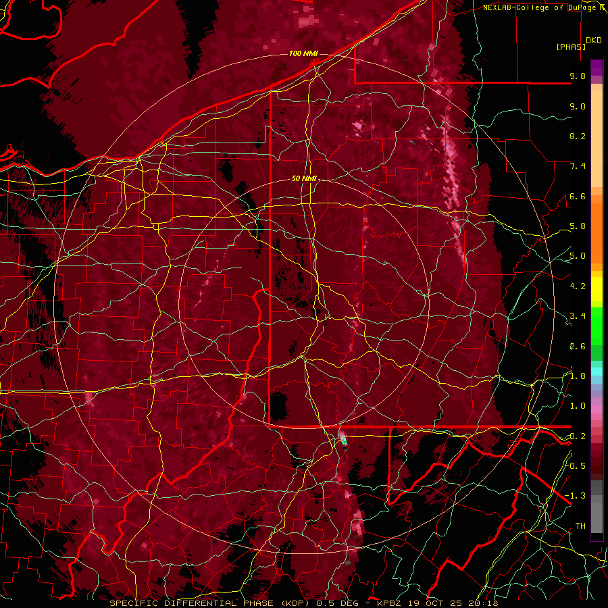Click the 1.8 value on the scale

(578, 376)
